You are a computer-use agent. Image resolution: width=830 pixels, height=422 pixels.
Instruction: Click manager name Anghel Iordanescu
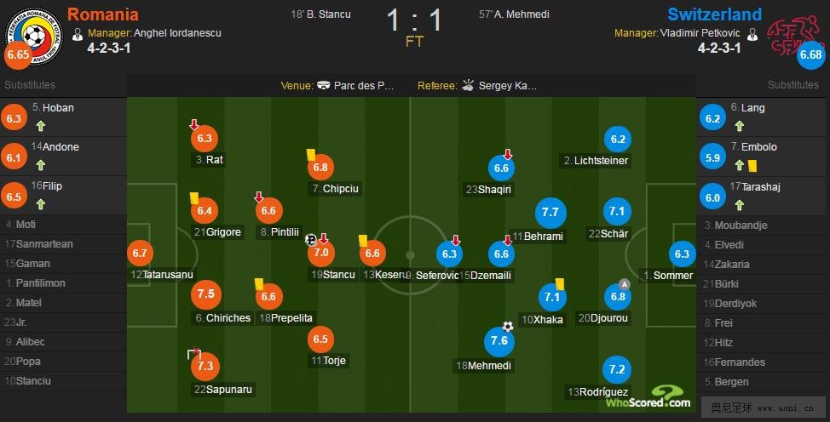(x=177, y=33)
